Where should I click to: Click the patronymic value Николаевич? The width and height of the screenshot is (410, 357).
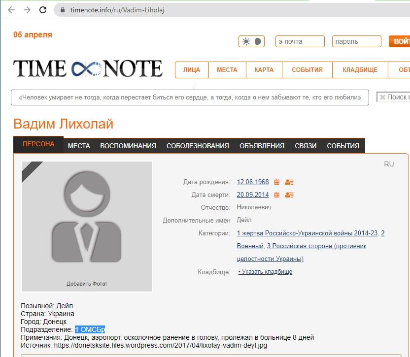pyautogui.click(x=254, y=207)
